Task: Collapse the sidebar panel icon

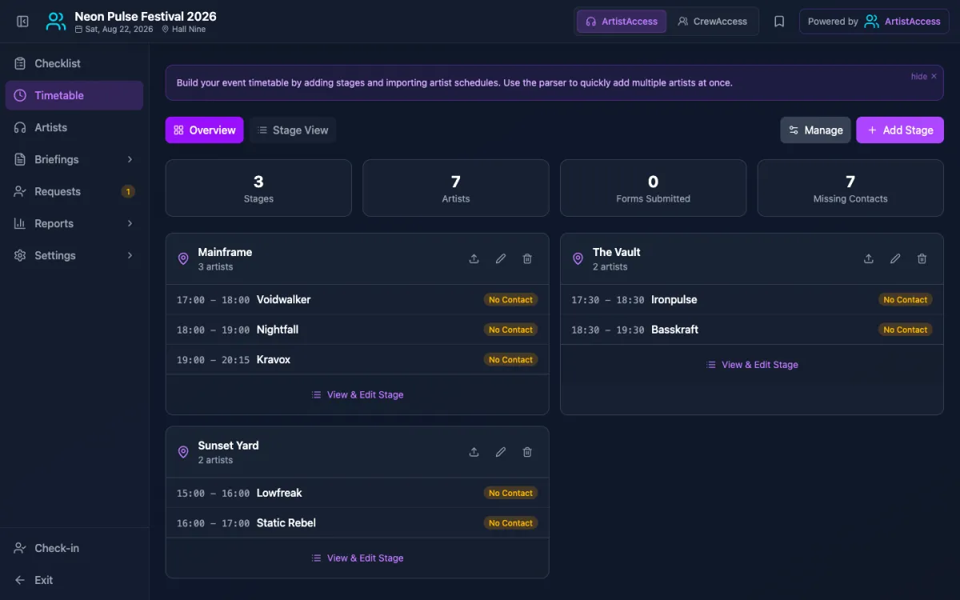Action: pyautogui.click(x=22, y=22)
